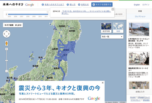Open the 浪江町 street photo thumbnail
Viewport: 152px width, 103px height.
click(139, 59)
